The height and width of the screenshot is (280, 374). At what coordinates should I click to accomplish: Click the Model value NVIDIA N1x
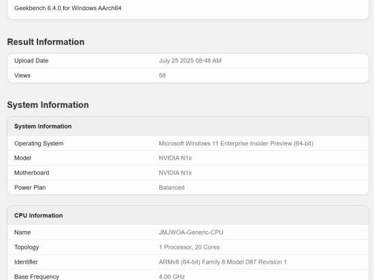coord(175,158)
